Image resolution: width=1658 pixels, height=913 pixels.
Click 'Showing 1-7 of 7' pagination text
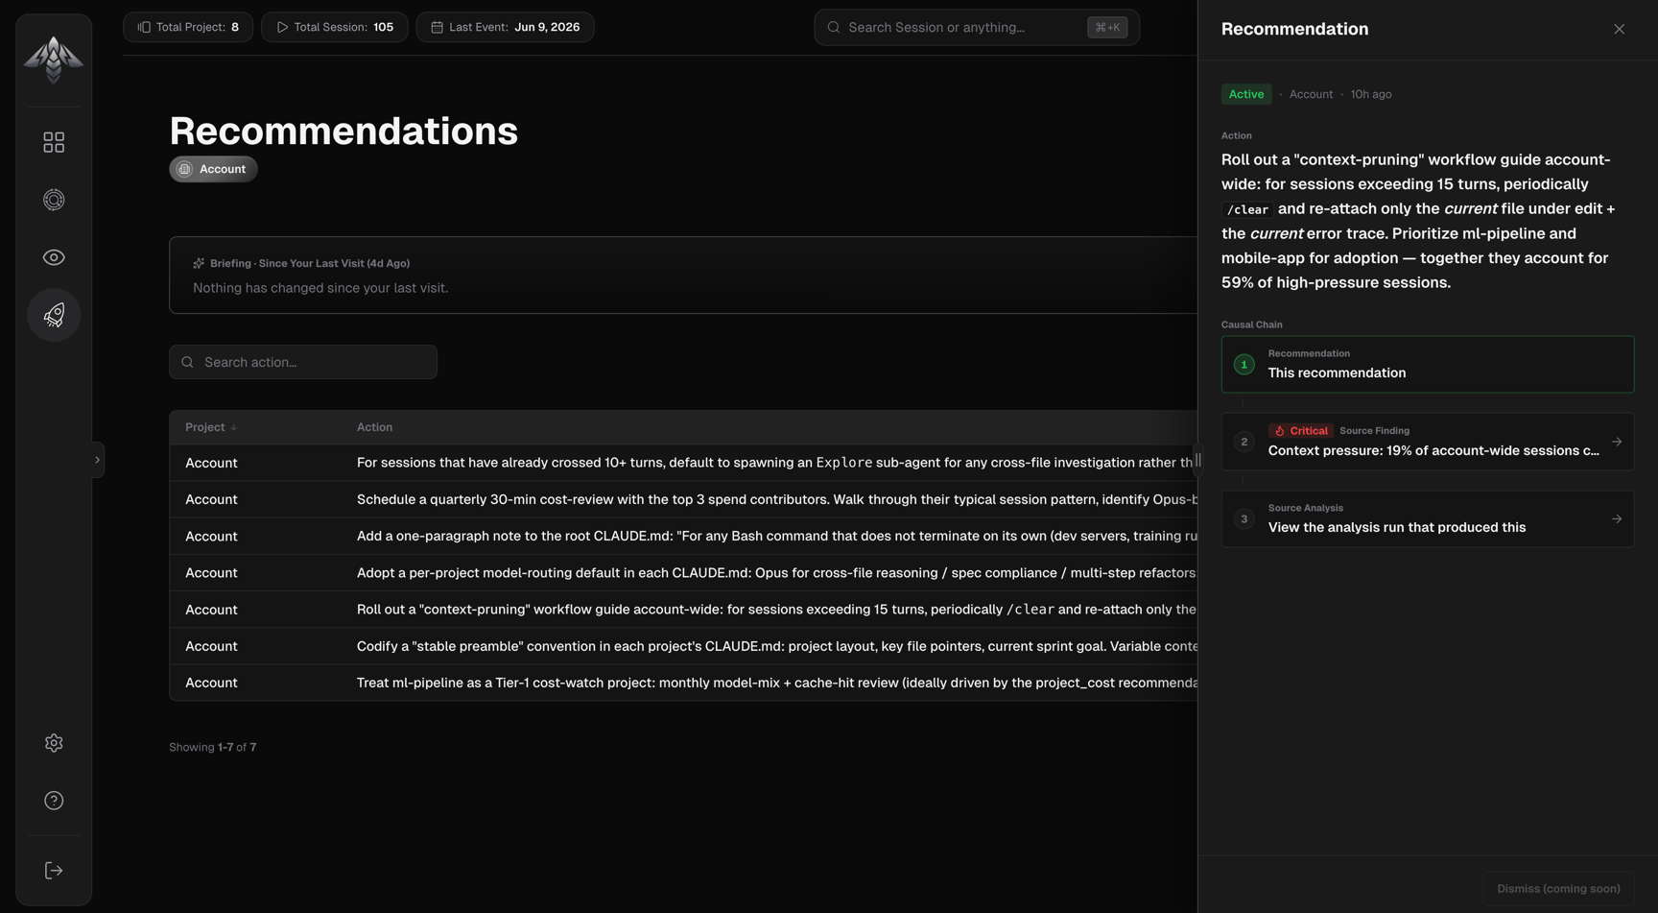tap(213, 747)
